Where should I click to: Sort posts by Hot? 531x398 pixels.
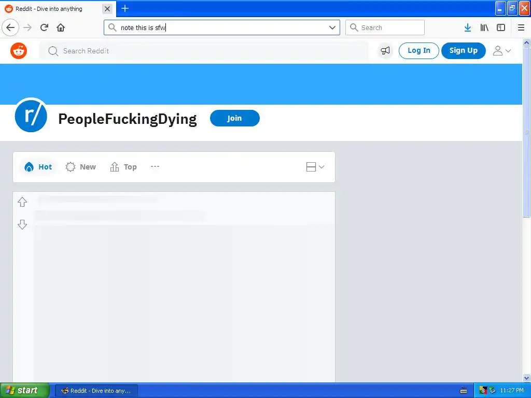click(38, 167)
